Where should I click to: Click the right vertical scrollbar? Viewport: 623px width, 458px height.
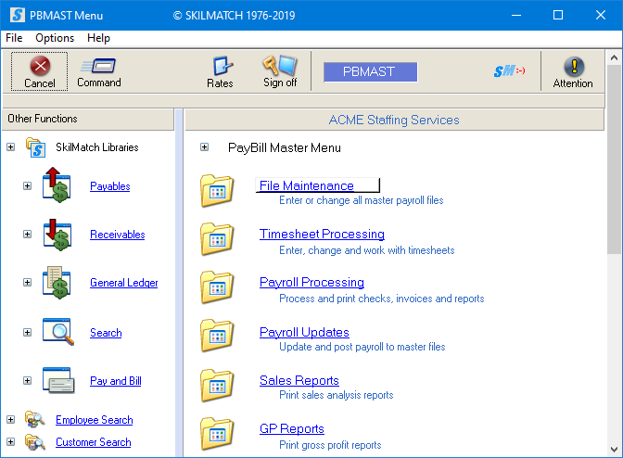[x=615, y=278]
